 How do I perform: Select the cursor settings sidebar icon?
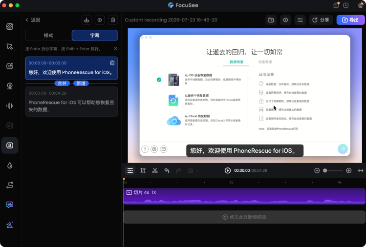10,46
